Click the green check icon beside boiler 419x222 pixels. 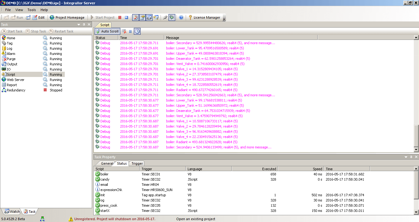(98, 174)
